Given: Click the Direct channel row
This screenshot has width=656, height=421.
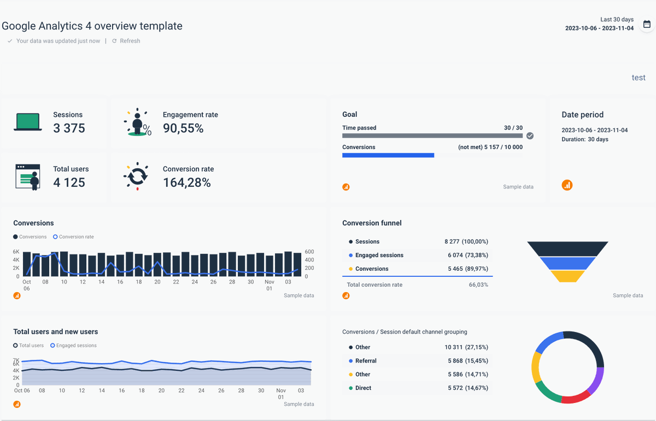Looking at the screenshot, I should tap(418, 388).
